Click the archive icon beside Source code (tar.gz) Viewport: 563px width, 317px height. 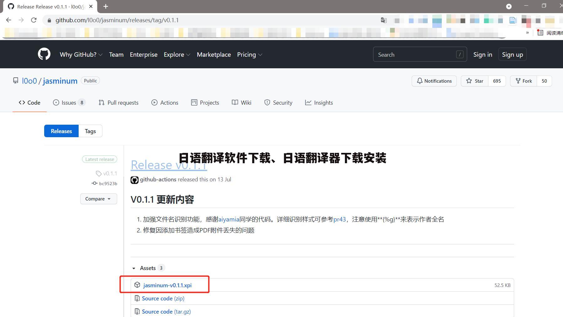(137, 311)
